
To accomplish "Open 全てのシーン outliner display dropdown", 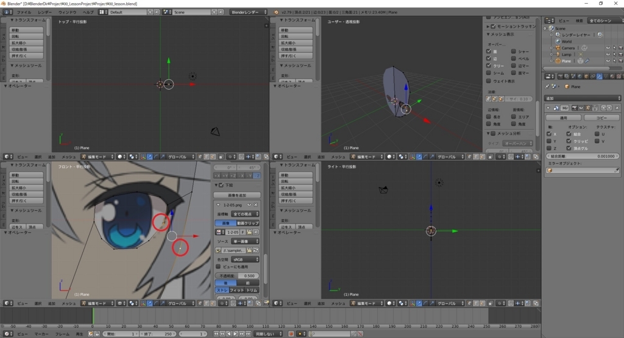I will point(606,21).
